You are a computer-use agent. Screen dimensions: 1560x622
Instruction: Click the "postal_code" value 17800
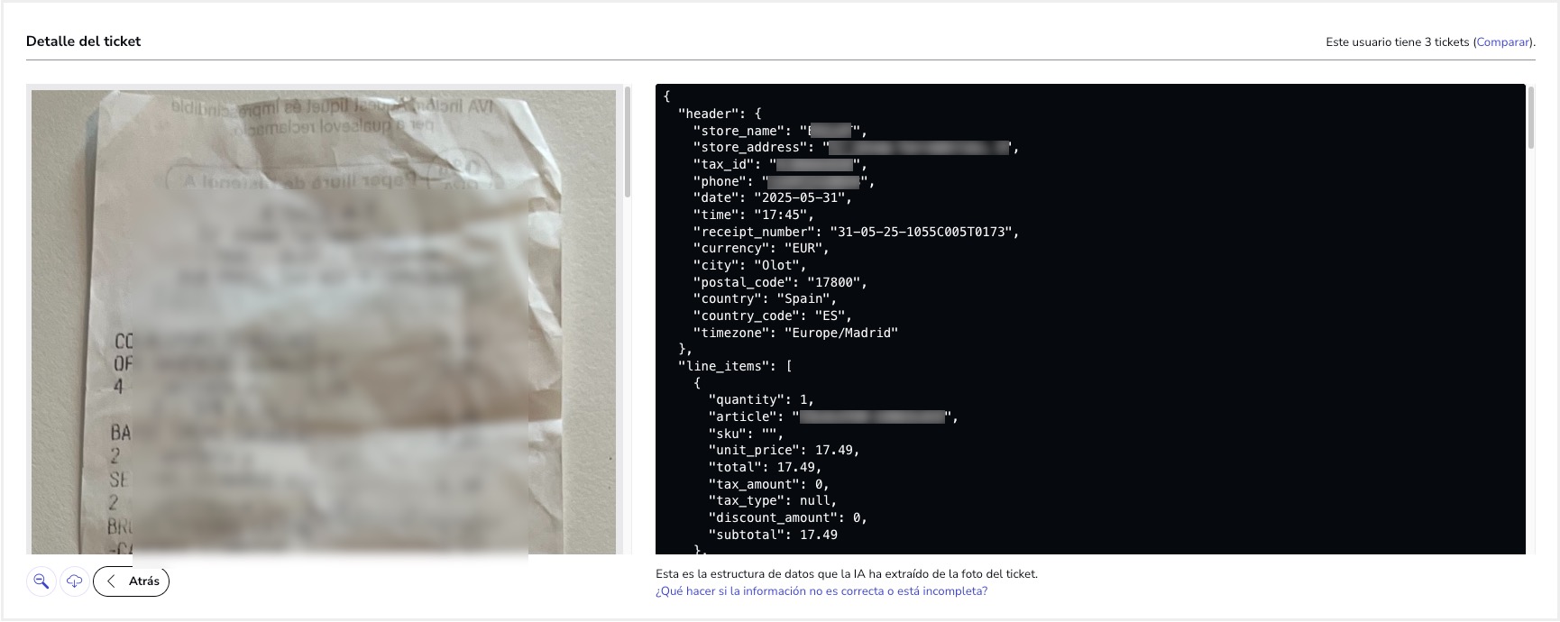[x=833, y=282]
